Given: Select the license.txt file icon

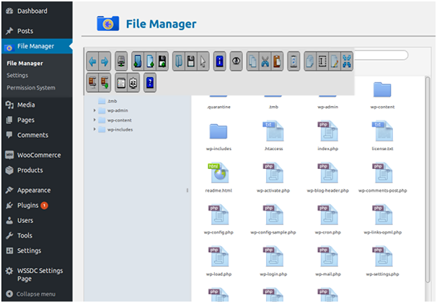Looking at the screenshot, I should [382, 131].
